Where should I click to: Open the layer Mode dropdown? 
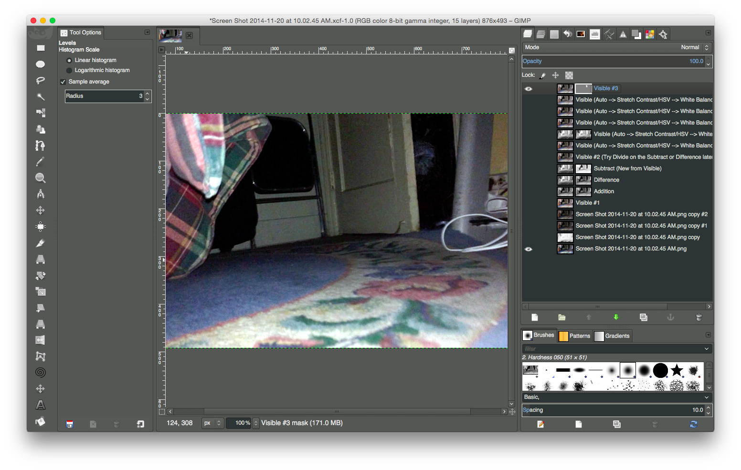617,47
